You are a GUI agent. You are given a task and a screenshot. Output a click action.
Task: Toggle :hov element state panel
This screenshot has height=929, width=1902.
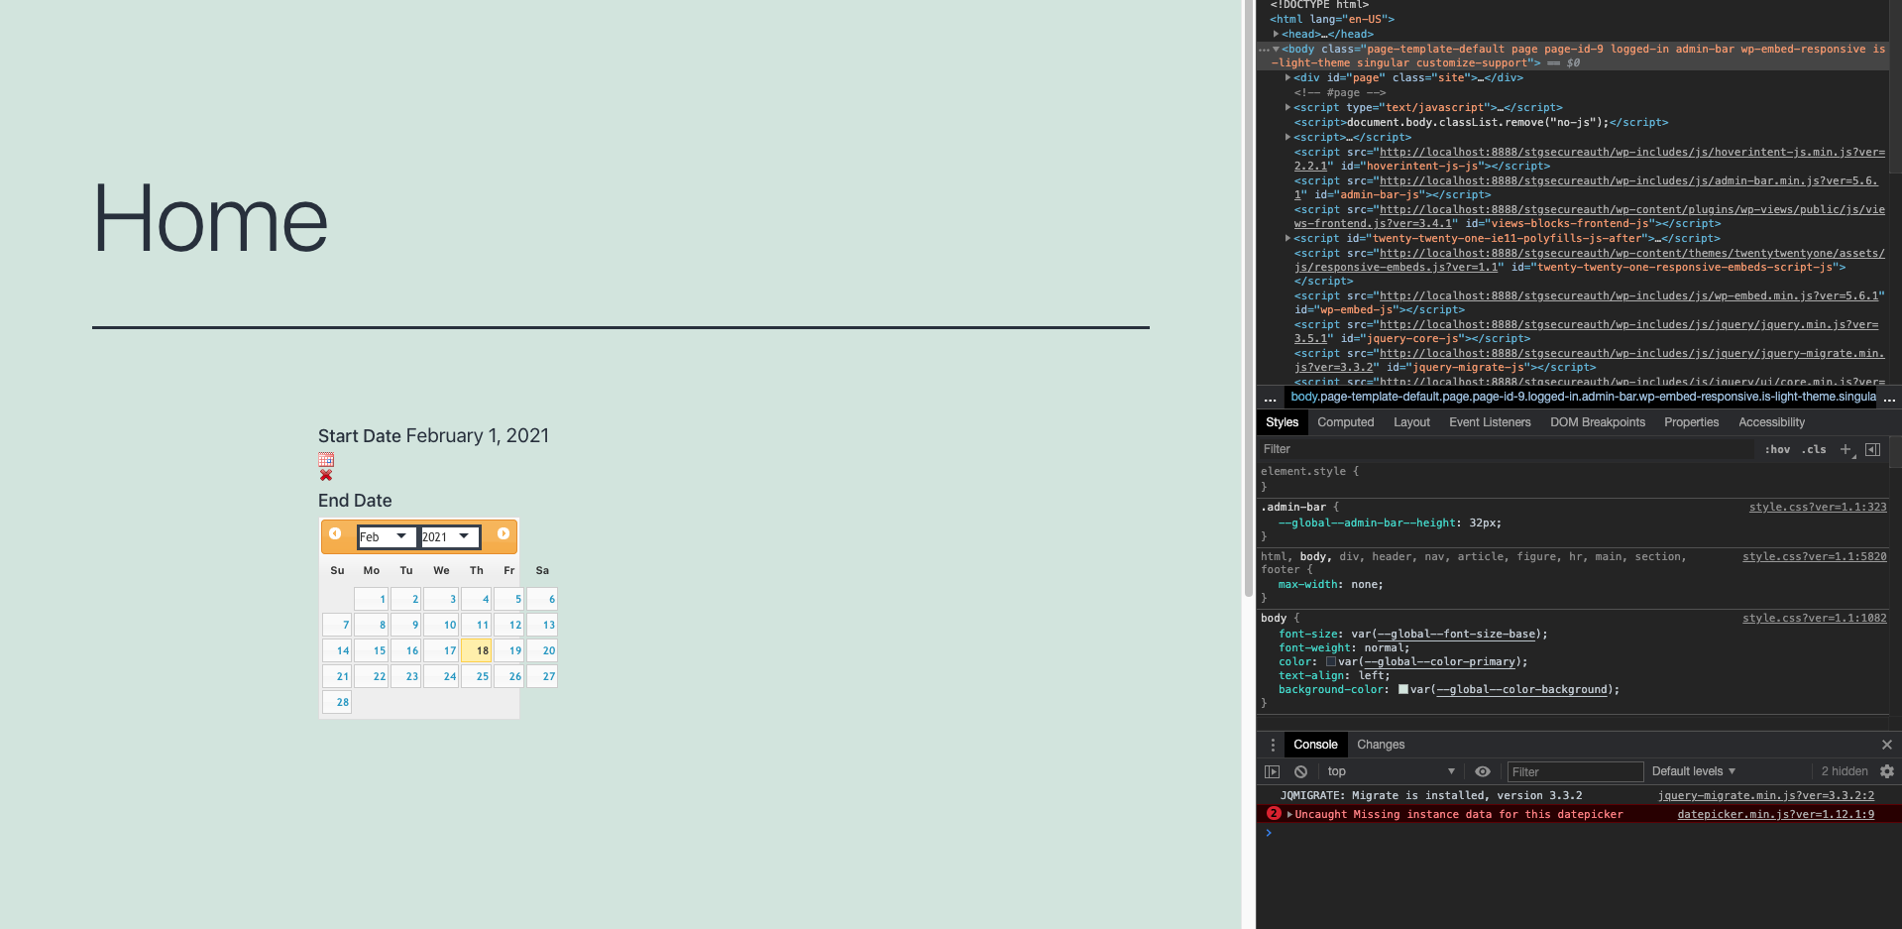click(x=1778, y=449)
